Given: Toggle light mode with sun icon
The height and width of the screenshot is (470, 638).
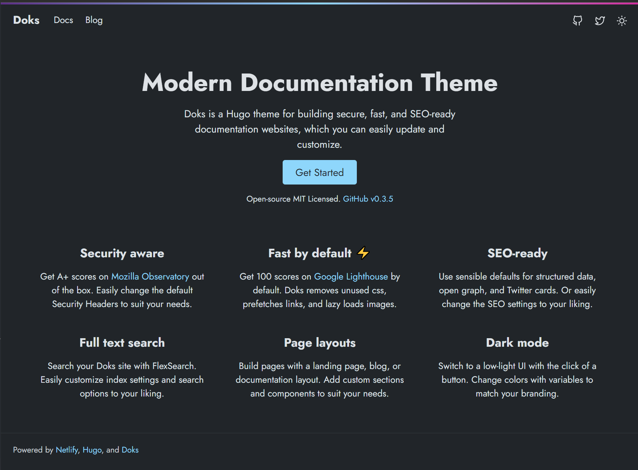Looking at the screenshot, I should point(622,20).
